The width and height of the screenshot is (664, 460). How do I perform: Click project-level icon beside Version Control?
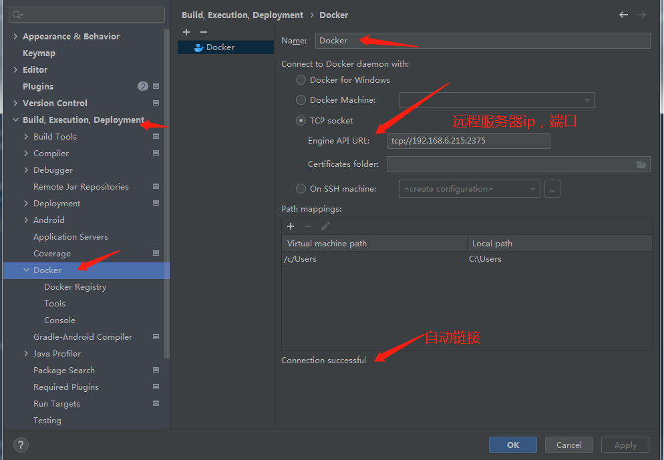(156, 103)
